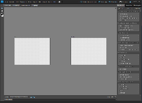The image size is (142, 103).
Task: Click the small icon at canvas top-right corner
Action: (x=115, y=8)
